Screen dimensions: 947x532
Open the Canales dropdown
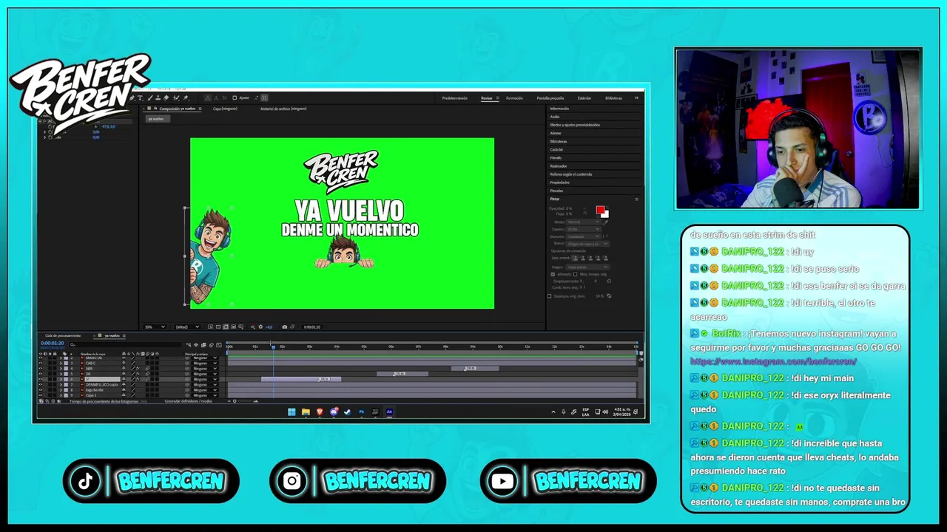584,229
